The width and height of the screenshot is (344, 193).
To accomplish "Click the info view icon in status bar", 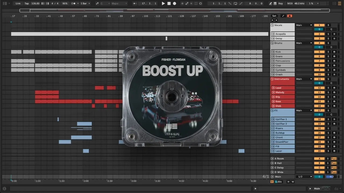I will [x=4, y=188].
